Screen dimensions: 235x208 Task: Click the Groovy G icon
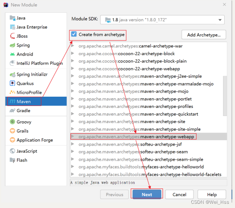point(12,122)
